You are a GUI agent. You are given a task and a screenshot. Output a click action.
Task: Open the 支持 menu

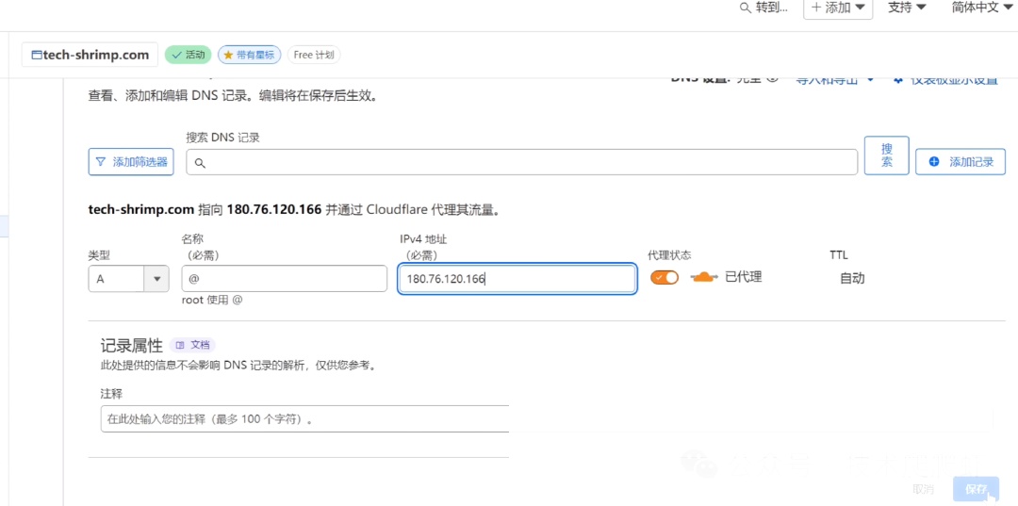(x=907, y=8)
